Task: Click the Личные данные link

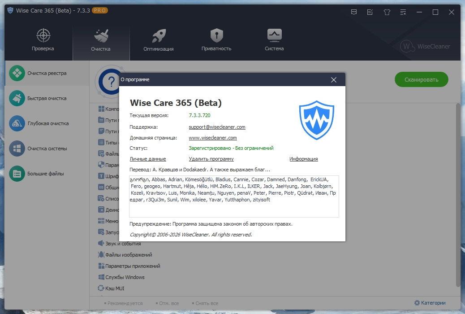Action: pos(148,159)
